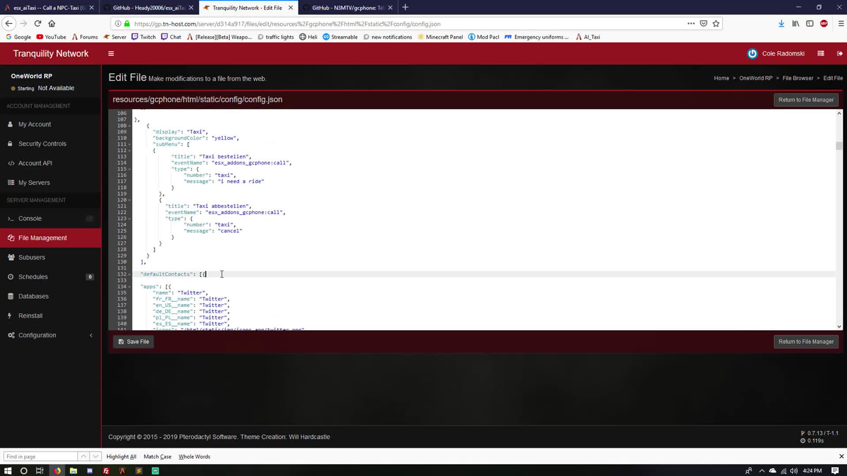
Task: Toggle Highlight All in find bar
Action: coord(121,457)
